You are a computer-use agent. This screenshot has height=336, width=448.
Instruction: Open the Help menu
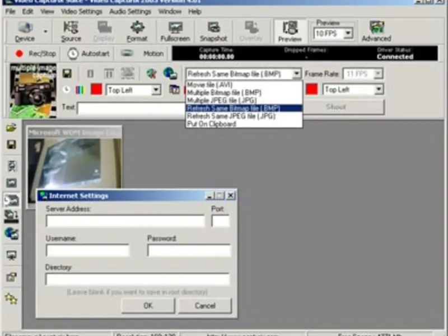[x=195, y=11]
